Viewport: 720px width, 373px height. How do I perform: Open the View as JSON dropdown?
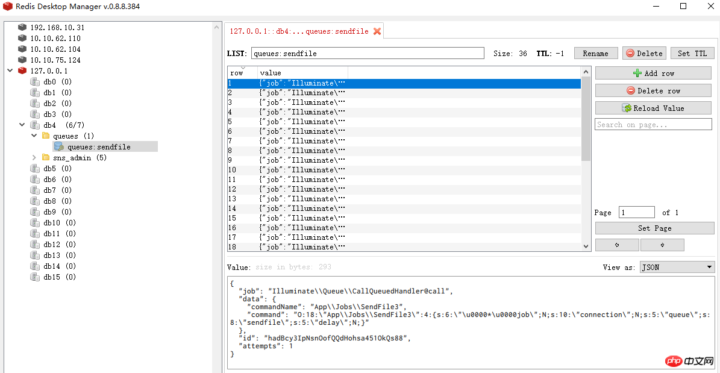click(x=677, y=267)
